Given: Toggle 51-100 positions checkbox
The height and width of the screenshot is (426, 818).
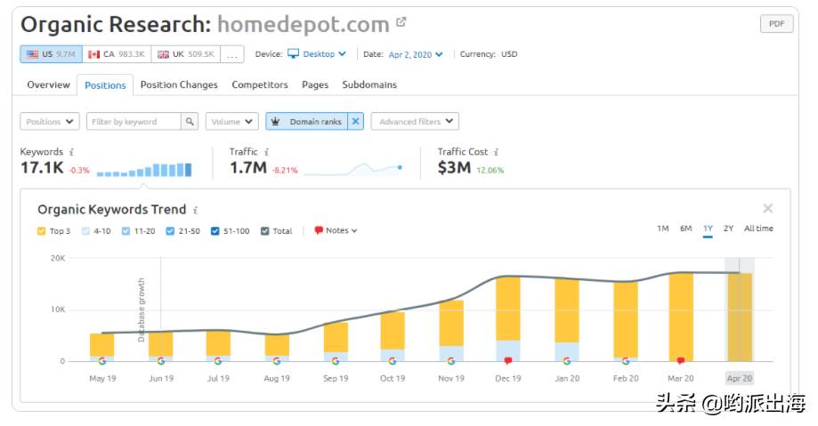Looking at the screenshot, I should click(215, 231).
